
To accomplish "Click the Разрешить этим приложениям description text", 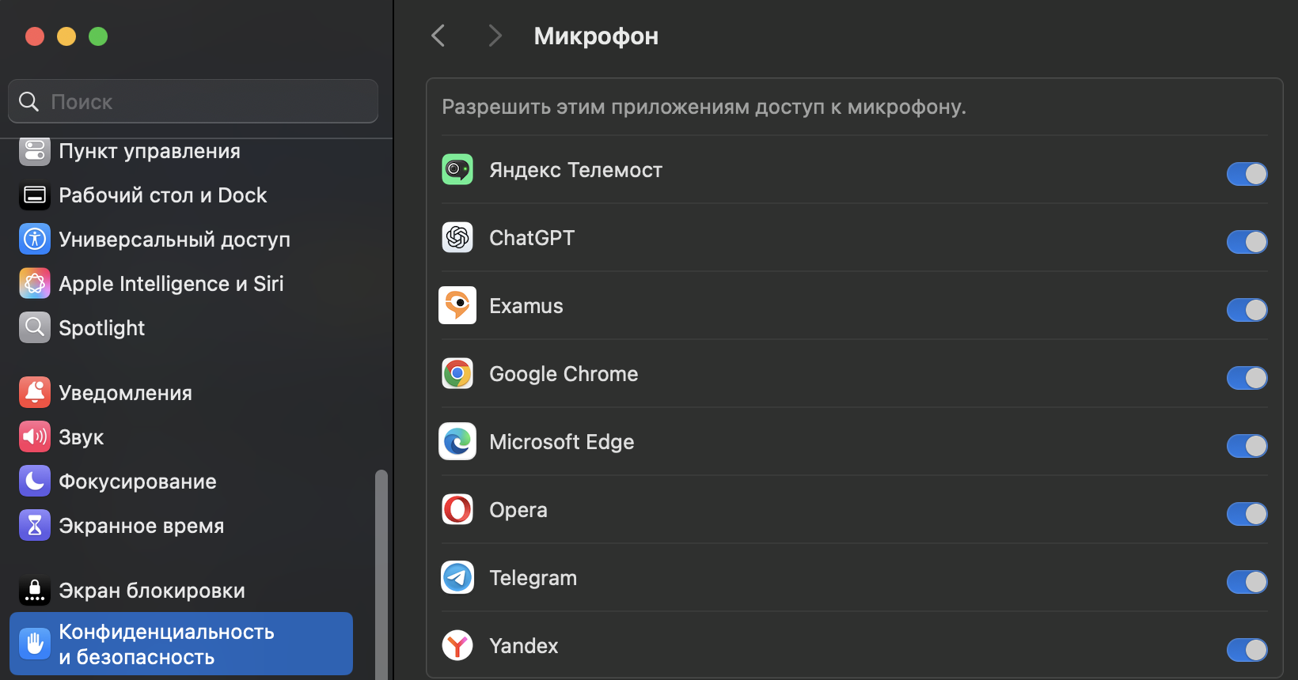I will point(704,107).
